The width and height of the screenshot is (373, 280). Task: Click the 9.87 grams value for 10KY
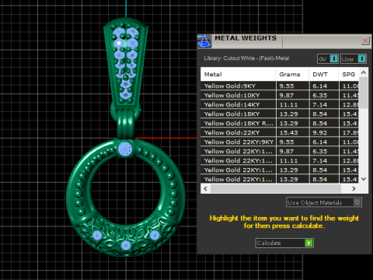[292, 95]
